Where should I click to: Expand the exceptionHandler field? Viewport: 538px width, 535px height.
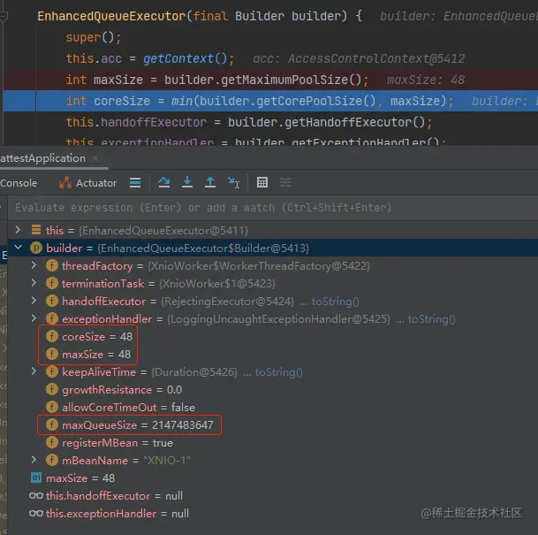pos(34,318)
